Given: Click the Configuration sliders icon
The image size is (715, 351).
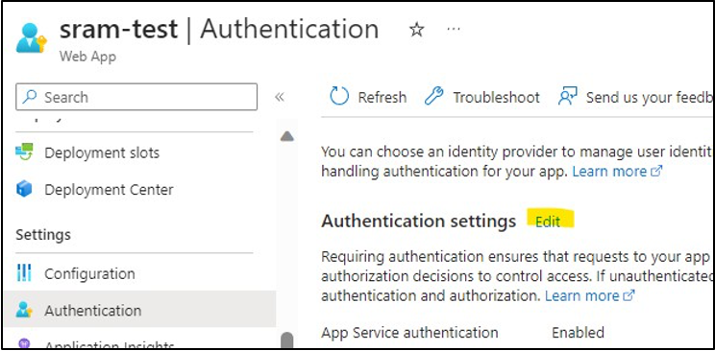Looking at the screenshot, I should click(24, 273).
